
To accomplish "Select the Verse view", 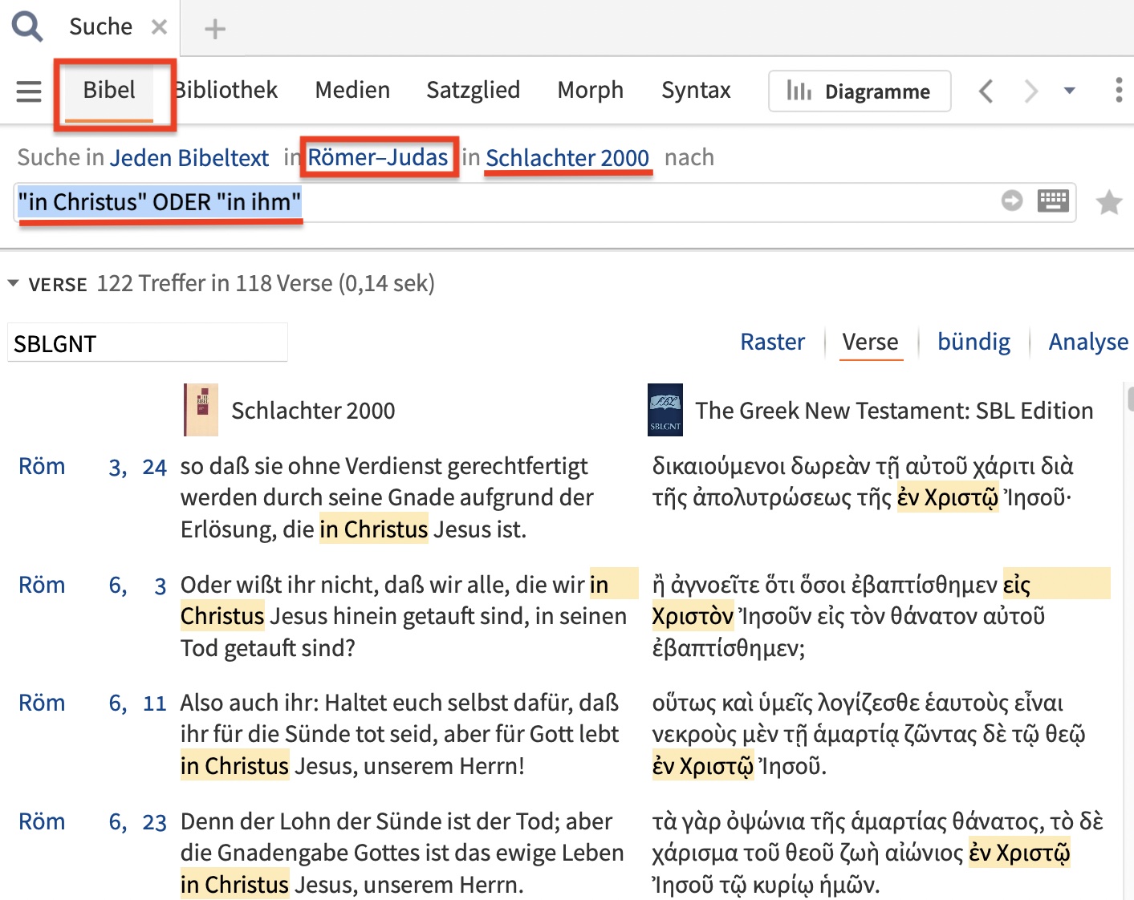I will click(870, 342).
